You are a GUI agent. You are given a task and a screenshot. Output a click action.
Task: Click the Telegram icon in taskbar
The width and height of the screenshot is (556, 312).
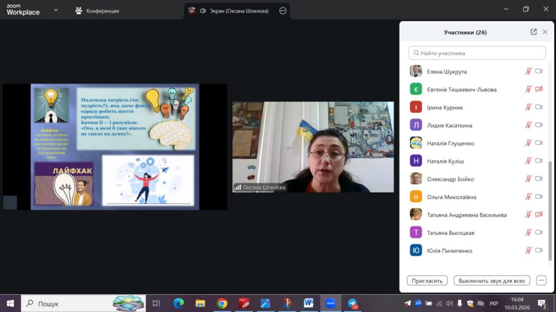point(352,303)
